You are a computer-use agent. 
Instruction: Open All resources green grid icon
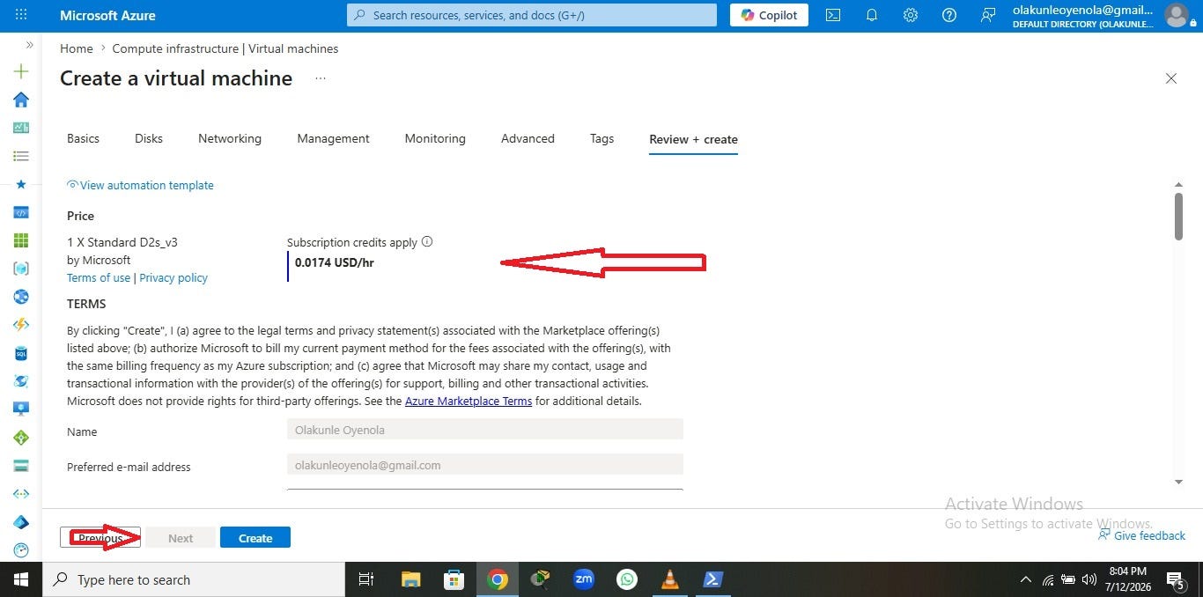(x=21, y=240)
